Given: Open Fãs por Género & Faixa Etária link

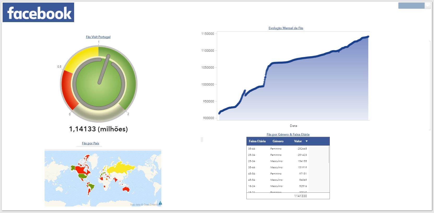Looking at the screenshot, I should 288,134.
